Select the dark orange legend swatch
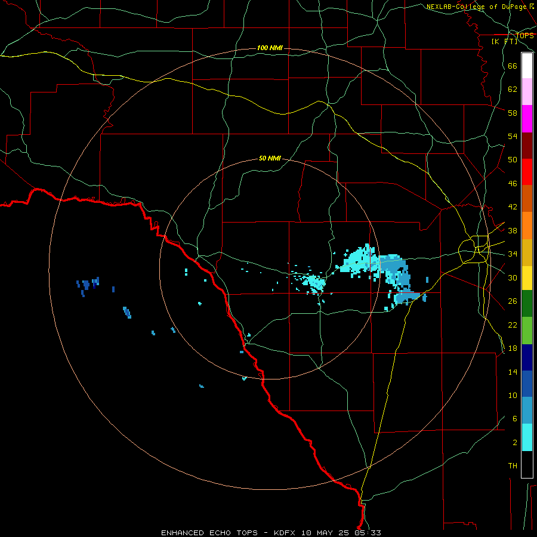The height and width of the screenshot is (537, 537). click(x=527, y=198)
